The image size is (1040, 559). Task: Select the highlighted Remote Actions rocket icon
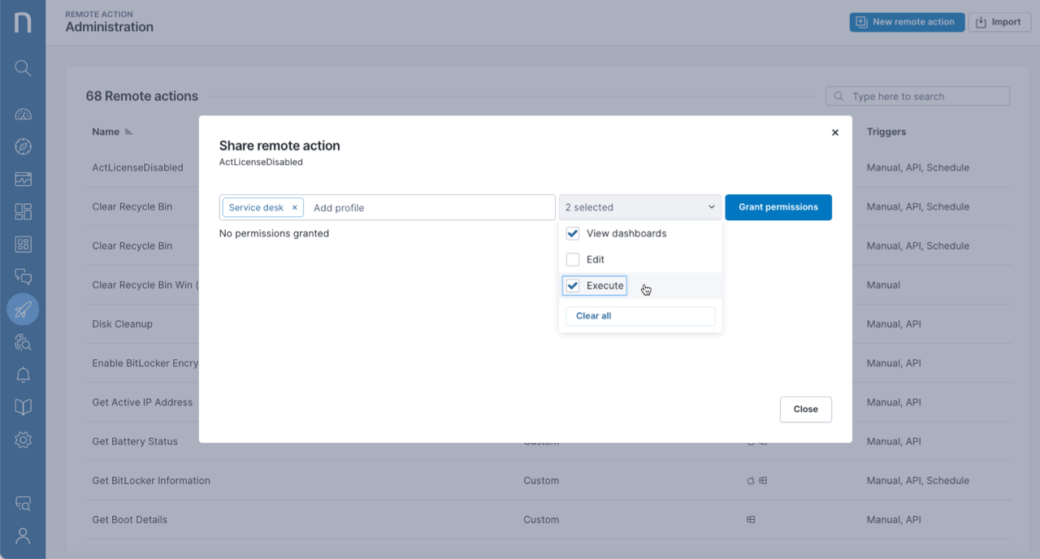[23, 309]
